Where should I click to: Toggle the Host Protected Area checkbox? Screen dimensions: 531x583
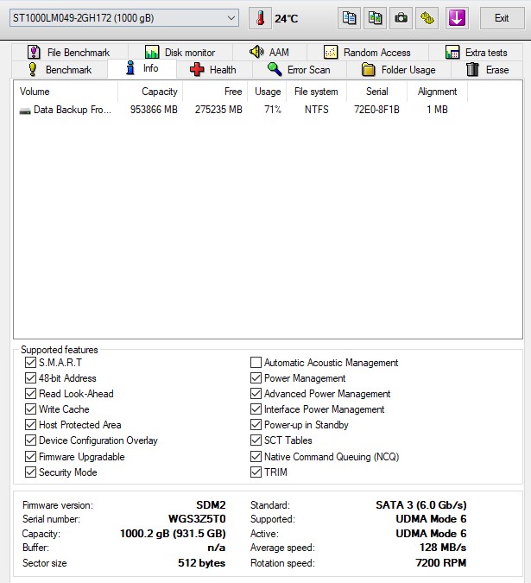(x=30, y=425)
